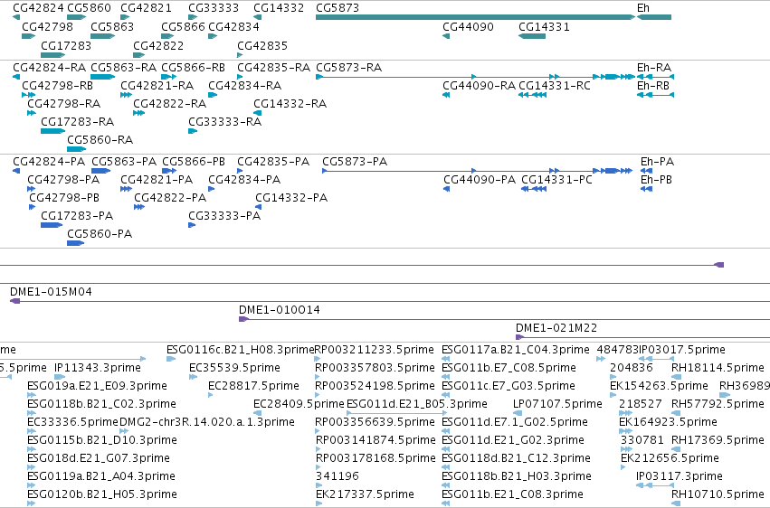770x508 pixels.
Task: Select the EC28817.5prime EST label
Action: pos(253,386)
